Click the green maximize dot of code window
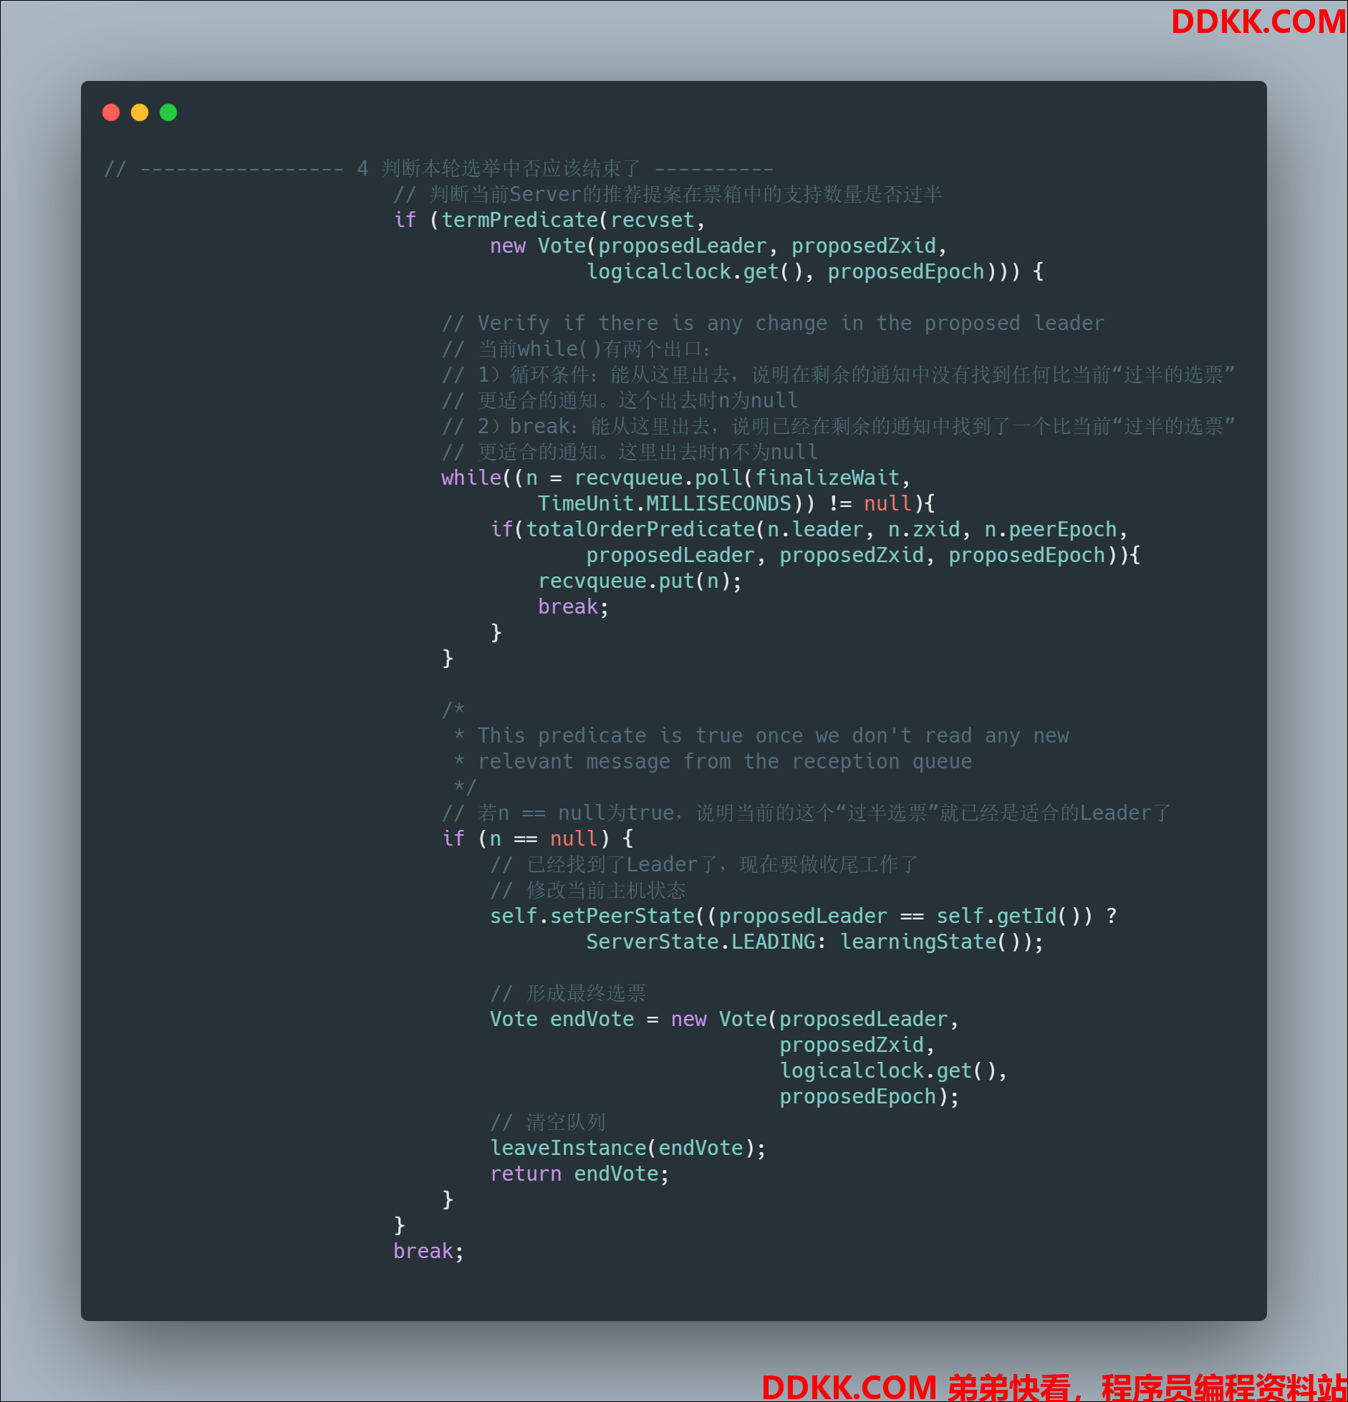The image size is (1348, 1402). pyautogui.click(x=168, y=112)
